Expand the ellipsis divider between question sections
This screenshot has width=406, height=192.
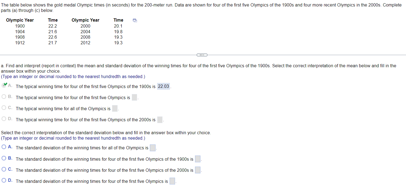pyautogui.click(x=202, y=55)
